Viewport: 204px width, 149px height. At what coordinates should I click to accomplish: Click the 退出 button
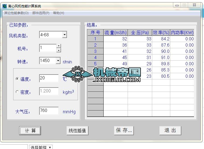[x=170, y=131]
